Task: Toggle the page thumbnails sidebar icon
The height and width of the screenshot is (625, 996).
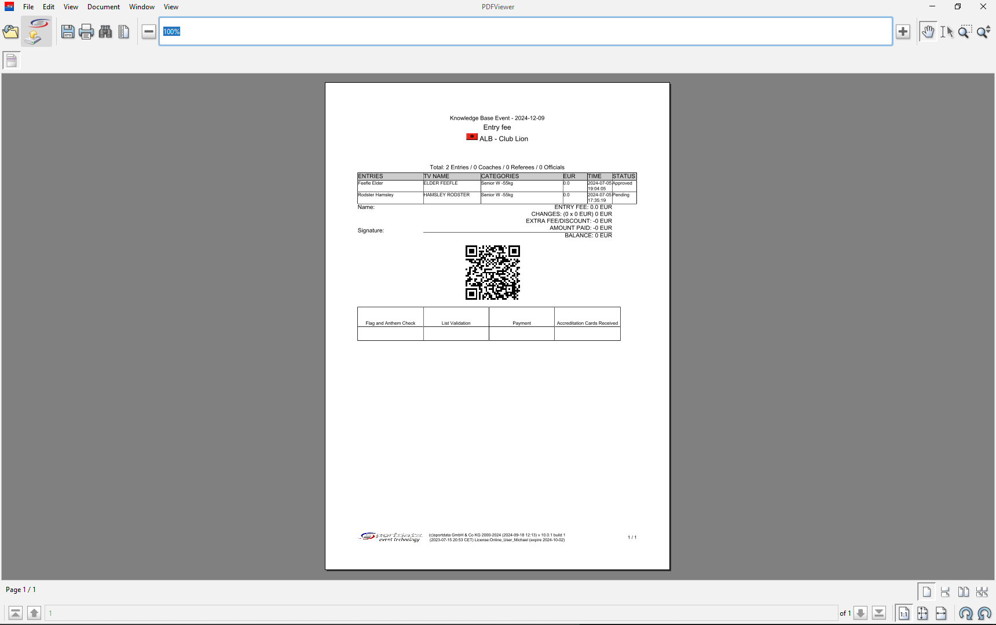Action: click(x=12, y=60)
